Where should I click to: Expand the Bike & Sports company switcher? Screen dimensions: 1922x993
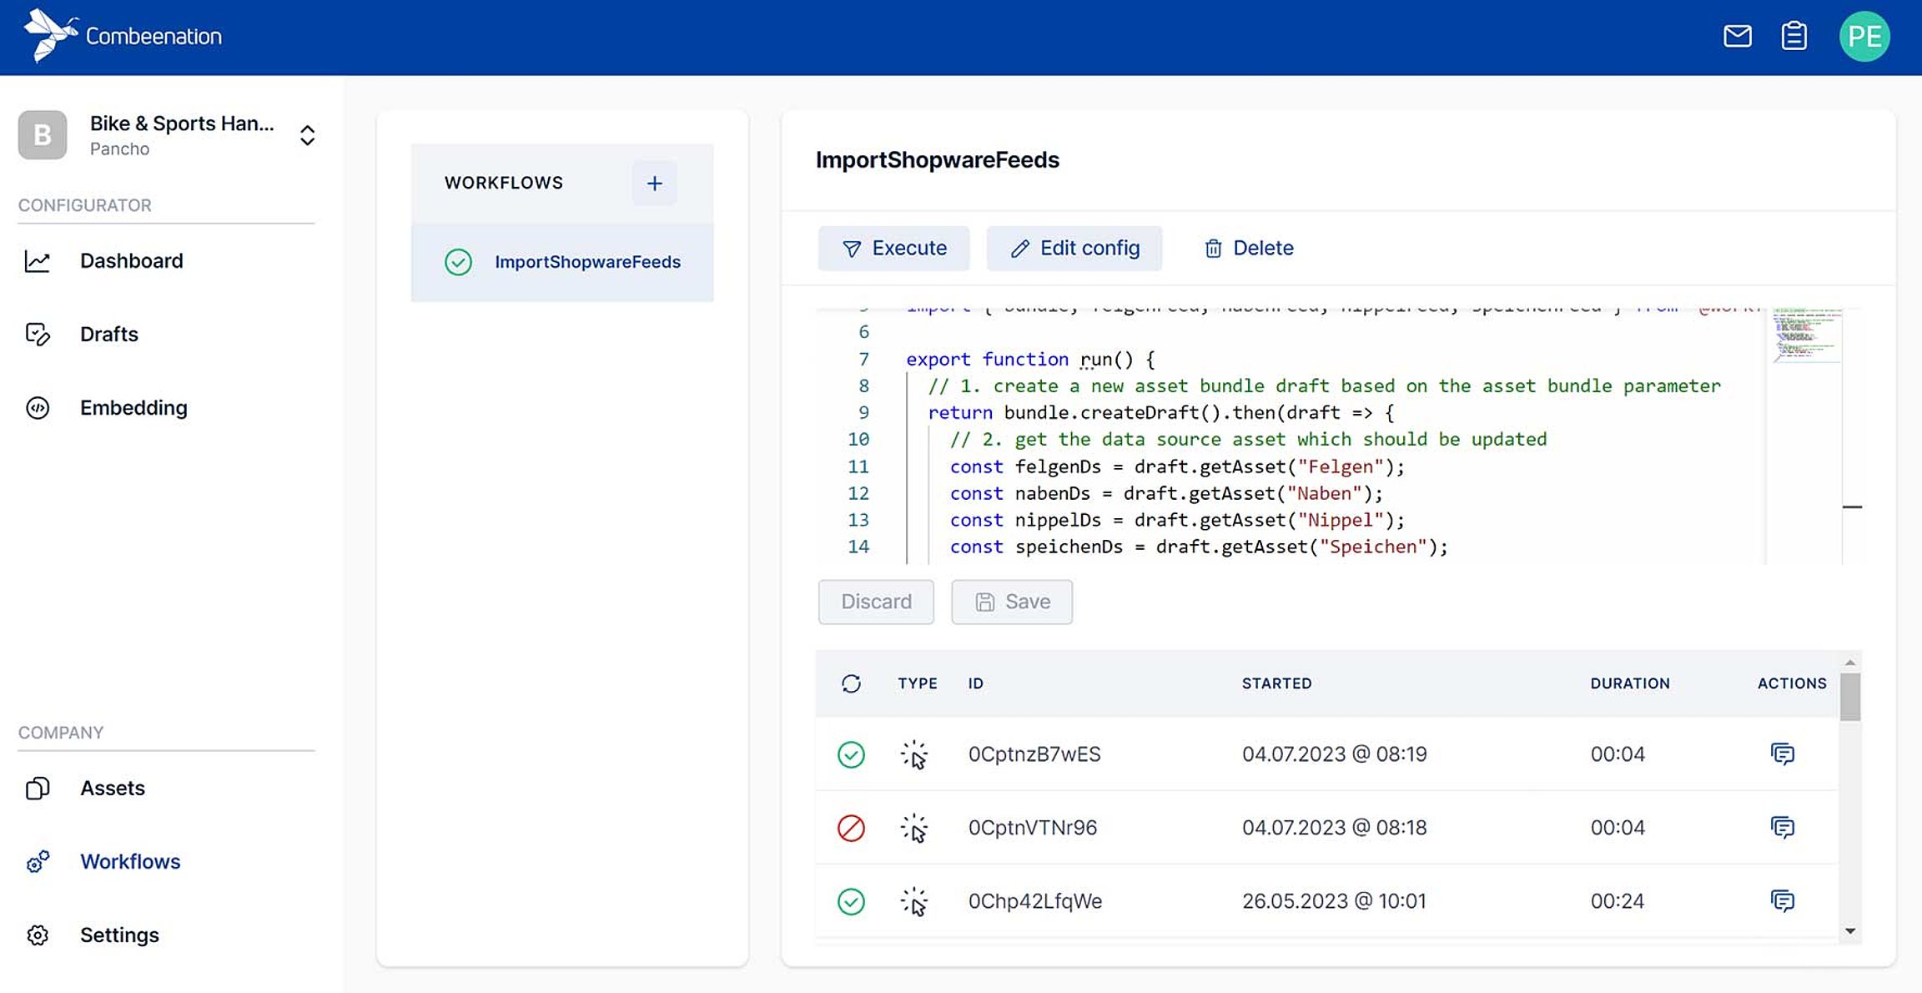pos(307,135)
